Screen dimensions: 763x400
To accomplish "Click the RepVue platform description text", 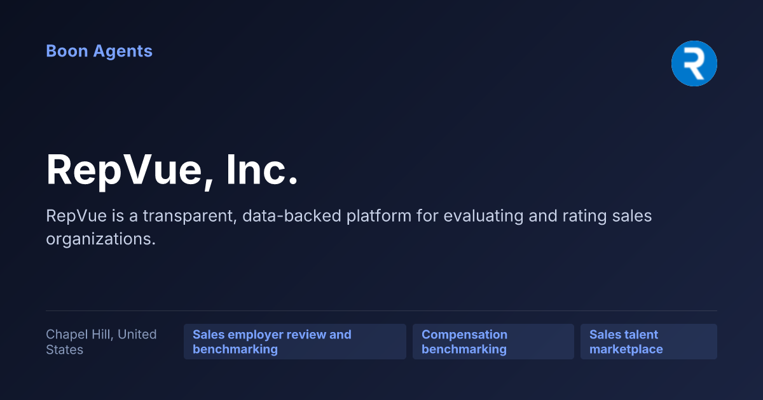I will (349, 227).
